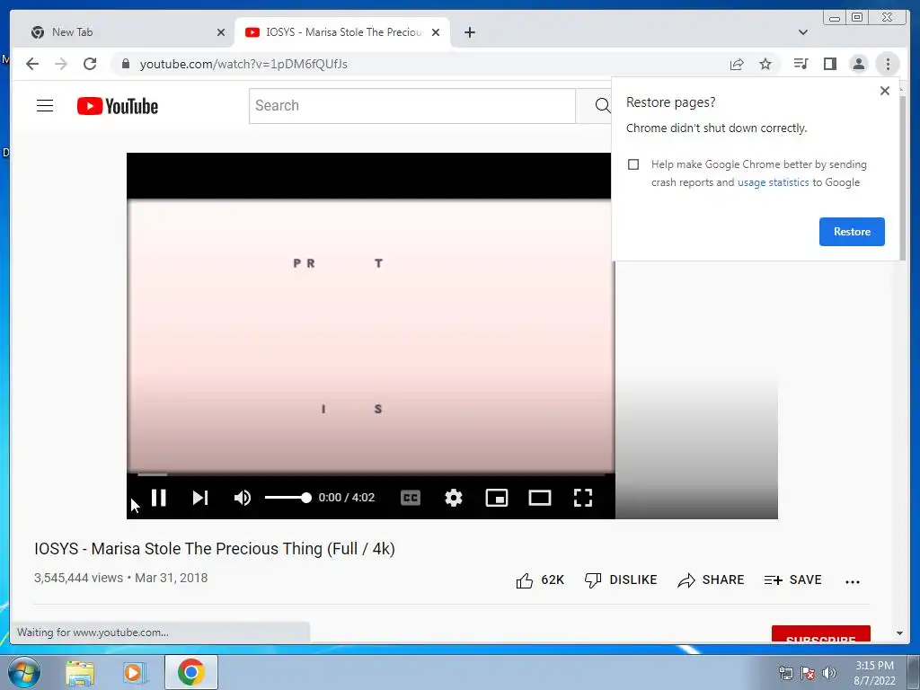Viewport: 920px width, 690px height.
Task: Reload the current page
Action: [x=90, y=64]
